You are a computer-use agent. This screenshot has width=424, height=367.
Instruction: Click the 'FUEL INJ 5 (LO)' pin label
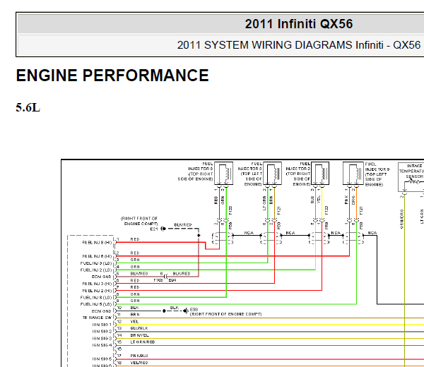pyautogui.click(x=96, y=304)
